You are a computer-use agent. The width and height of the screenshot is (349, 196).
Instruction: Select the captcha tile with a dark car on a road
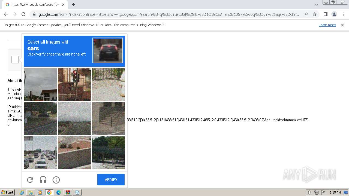(x=40, y=119)
